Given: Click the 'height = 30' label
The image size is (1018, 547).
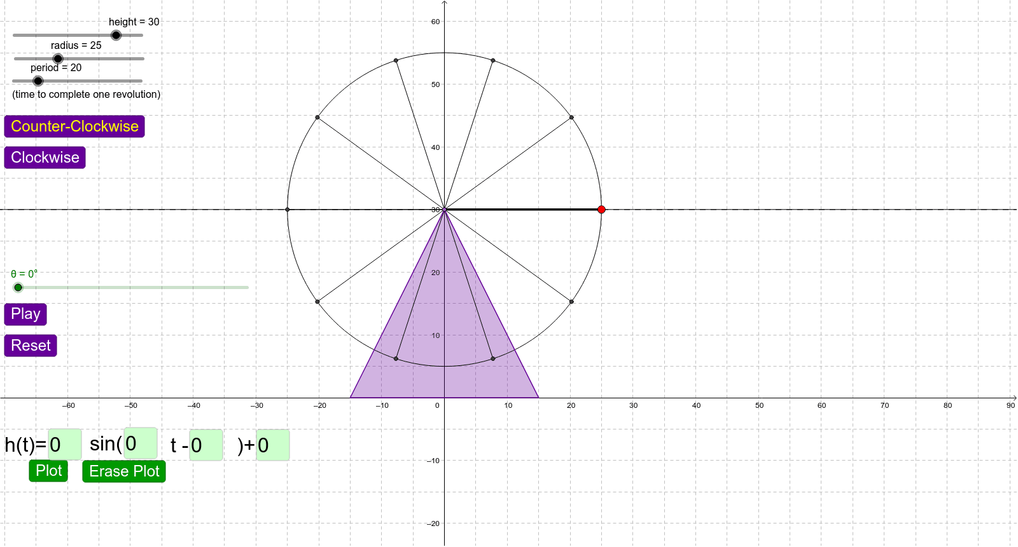Looking at the screenshot, I should [x=134, y=22].
